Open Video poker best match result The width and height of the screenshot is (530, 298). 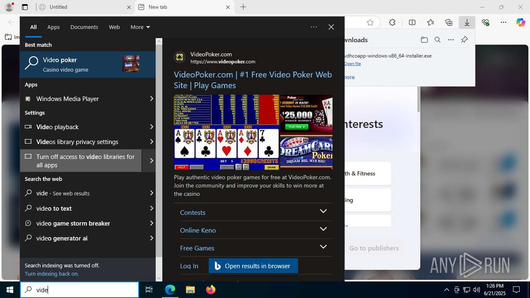pos(88,64)
